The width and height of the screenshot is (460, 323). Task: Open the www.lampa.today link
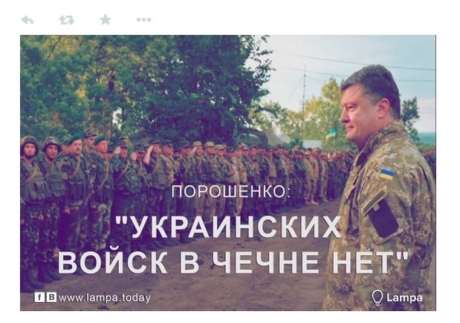(x=104, y=298)
